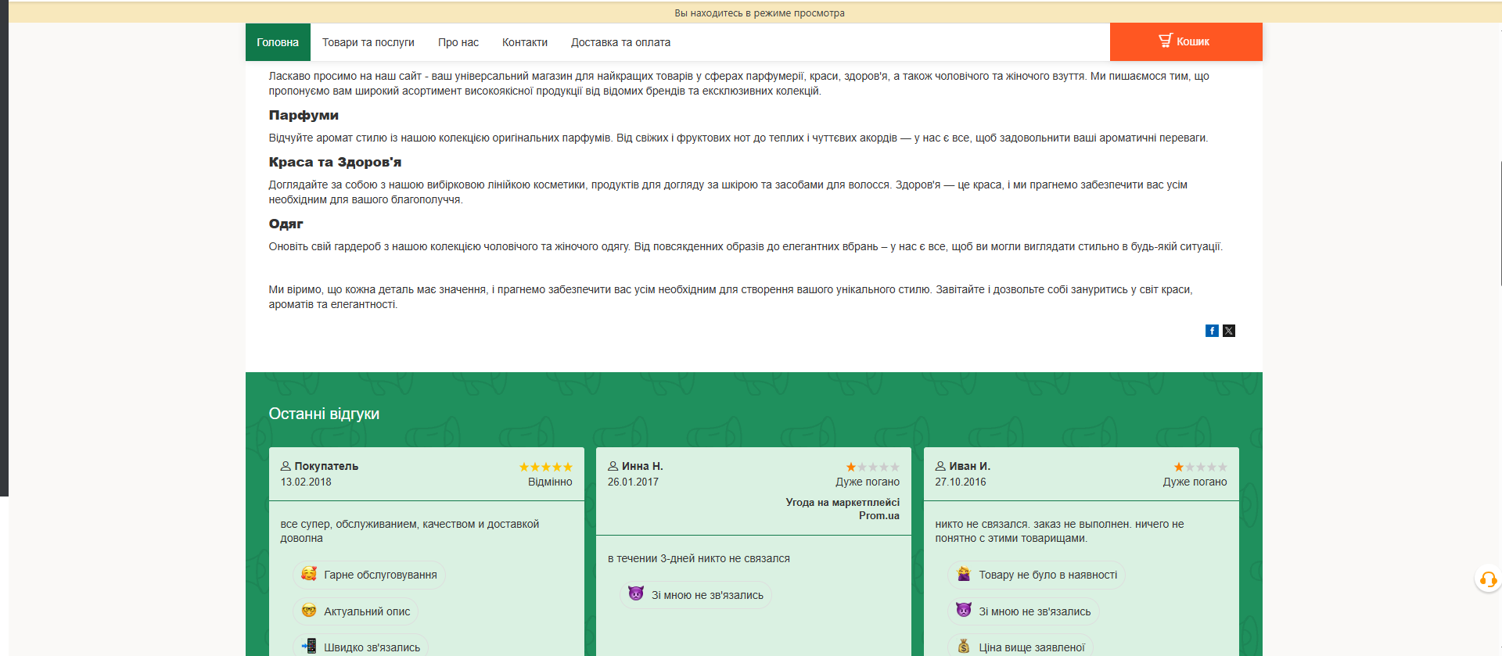Click the user icon beside Иван И.
This screenshot has height=656, width=1502.
(940, 466)
